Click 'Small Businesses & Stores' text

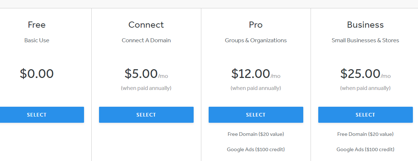coord(365,40)
